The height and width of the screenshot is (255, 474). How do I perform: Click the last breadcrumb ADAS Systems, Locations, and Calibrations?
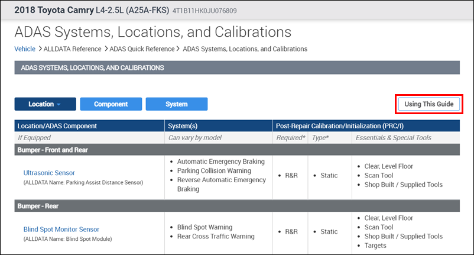245,49
